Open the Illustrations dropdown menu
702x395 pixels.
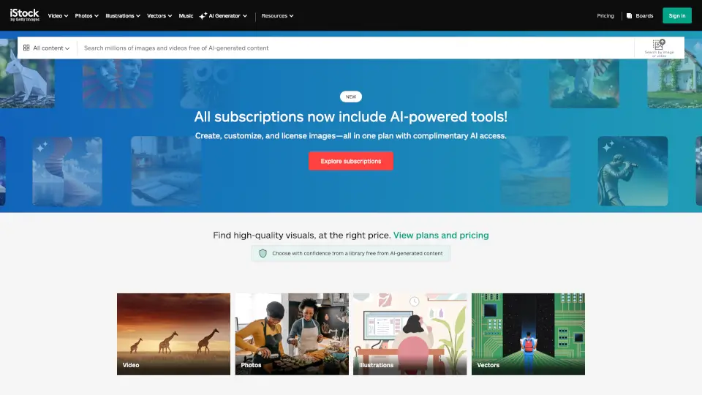pyautogui.click(x=123, y=15)
